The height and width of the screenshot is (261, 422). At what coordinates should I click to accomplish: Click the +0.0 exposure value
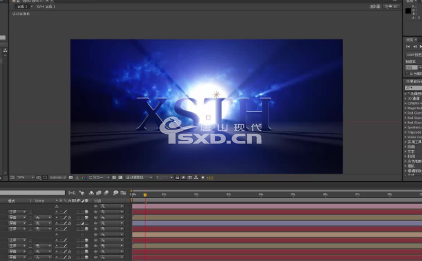pyautogui.click(x=210, y=178)
